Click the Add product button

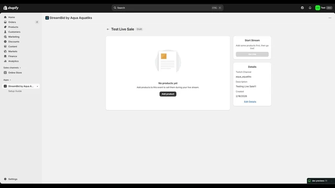pyautogui.click(x=168, y=94)
